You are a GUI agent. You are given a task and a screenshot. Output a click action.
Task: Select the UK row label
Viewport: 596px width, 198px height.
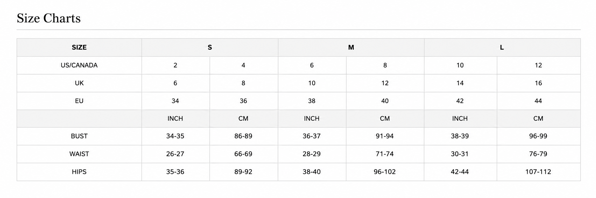[x=79, y=83]
